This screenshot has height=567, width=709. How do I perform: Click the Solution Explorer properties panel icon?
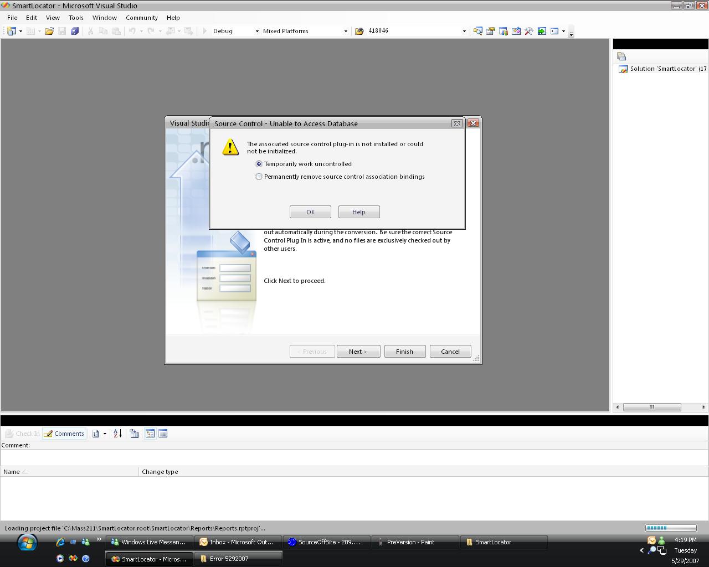[621, 56]
